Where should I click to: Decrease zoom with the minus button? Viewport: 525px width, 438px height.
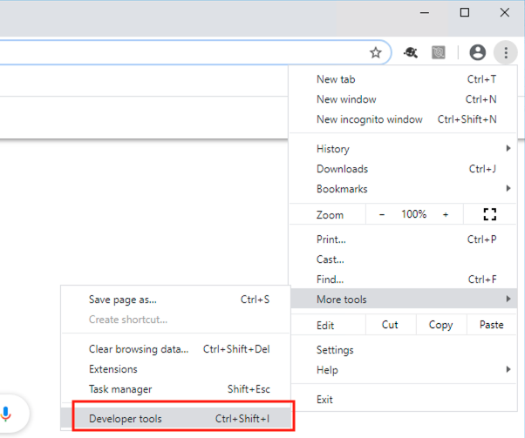coord(382,215)
